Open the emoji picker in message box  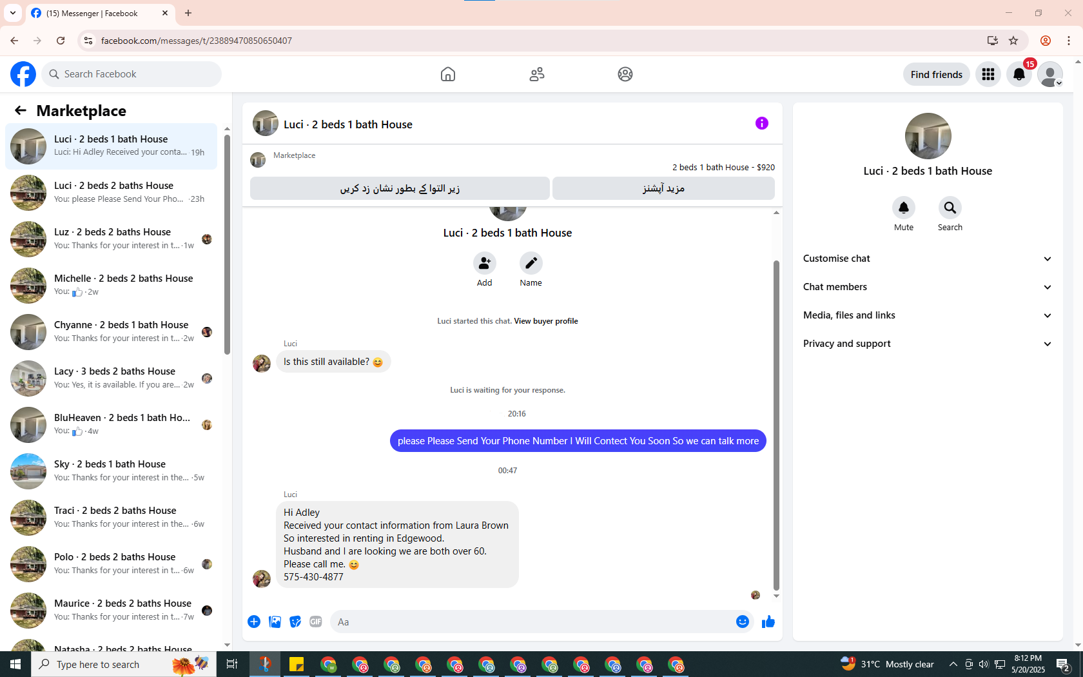pos(743,622)
